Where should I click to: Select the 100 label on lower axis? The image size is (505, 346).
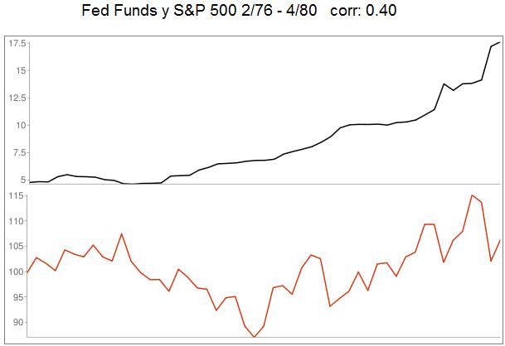(14, 272)
